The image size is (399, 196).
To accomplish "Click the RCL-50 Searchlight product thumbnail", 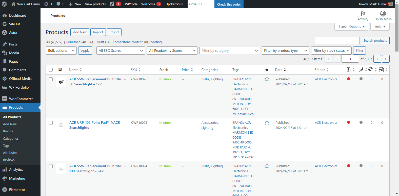I will tap(61, 82).
